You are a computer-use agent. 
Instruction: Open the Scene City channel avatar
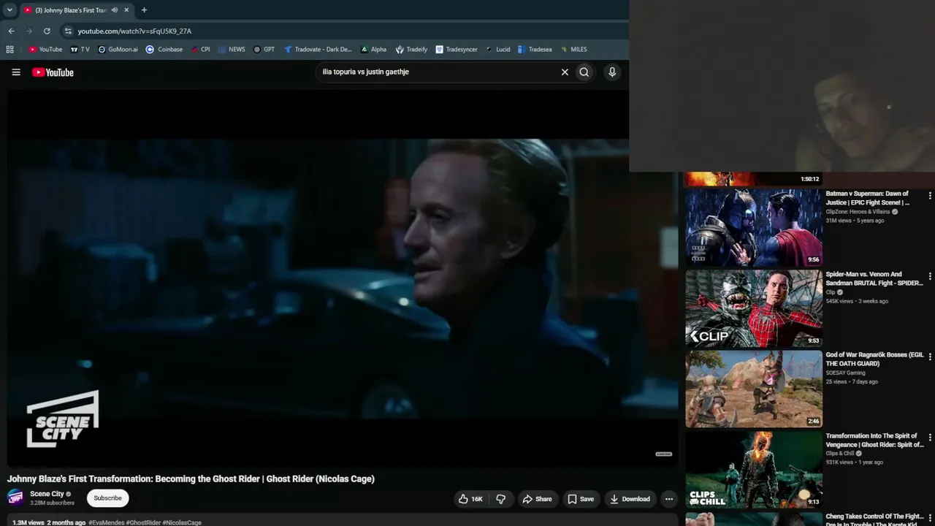click(x=15, y=498)
